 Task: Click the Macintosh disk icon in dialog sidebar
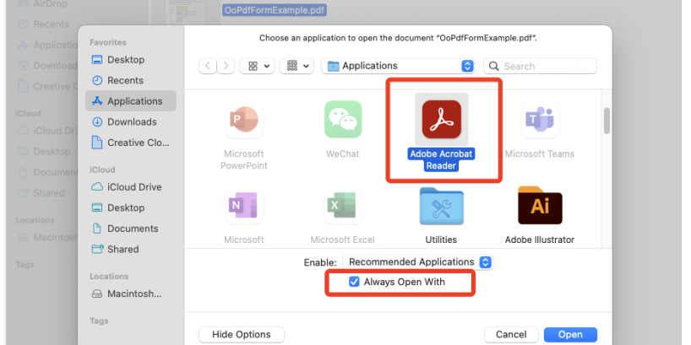(x=96, y=294)
